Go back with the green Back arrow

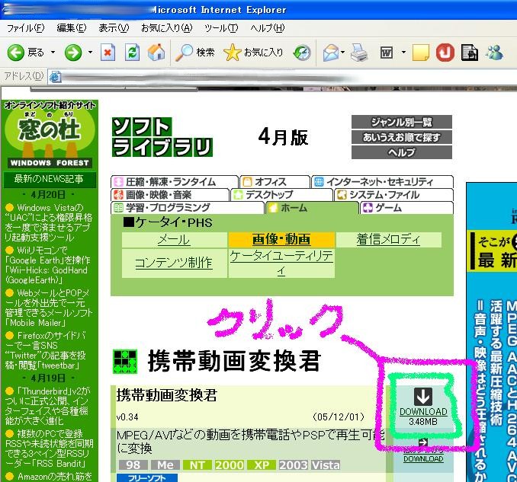(x=16, y=53)
